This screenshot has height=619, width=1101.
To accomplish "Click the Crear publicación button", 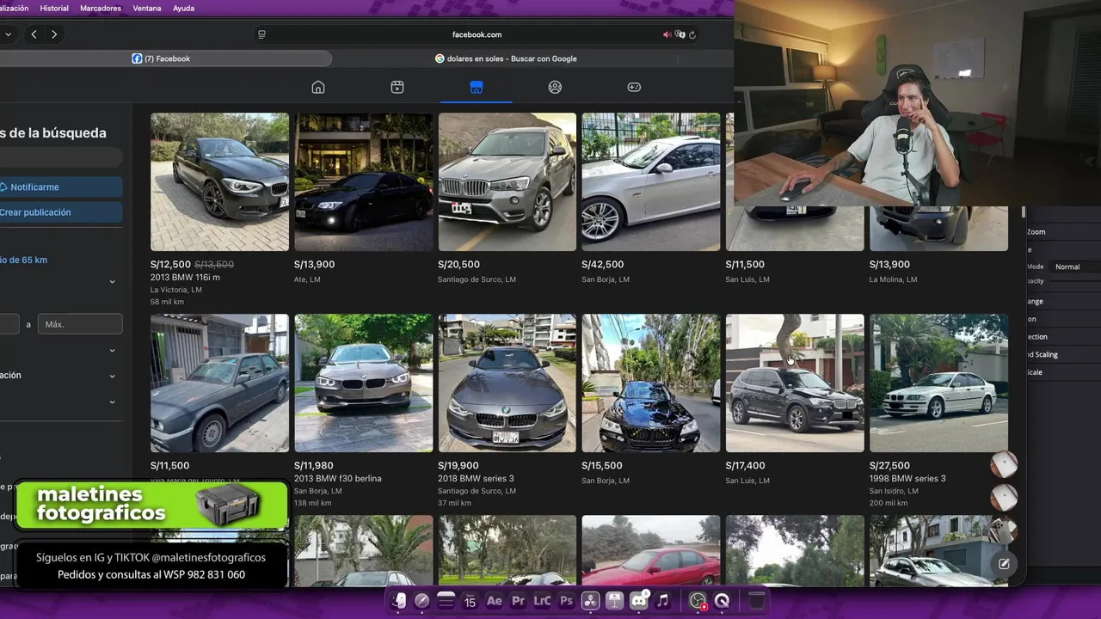I will (x=59, y=212).
